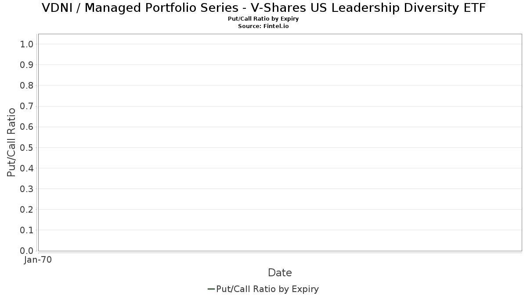Click the Put/Call Ratio by Expiry subtitle
527x296 pixels.
point(263,19)
